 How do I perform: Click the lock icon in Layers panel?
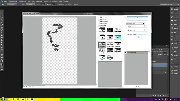[x=165, y=72]
